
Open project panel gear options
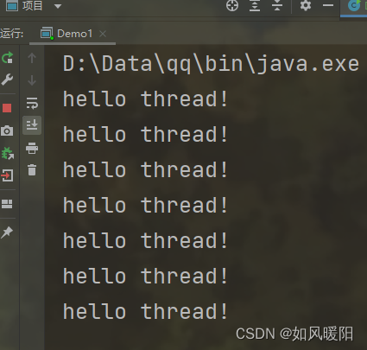pos(306,5)
